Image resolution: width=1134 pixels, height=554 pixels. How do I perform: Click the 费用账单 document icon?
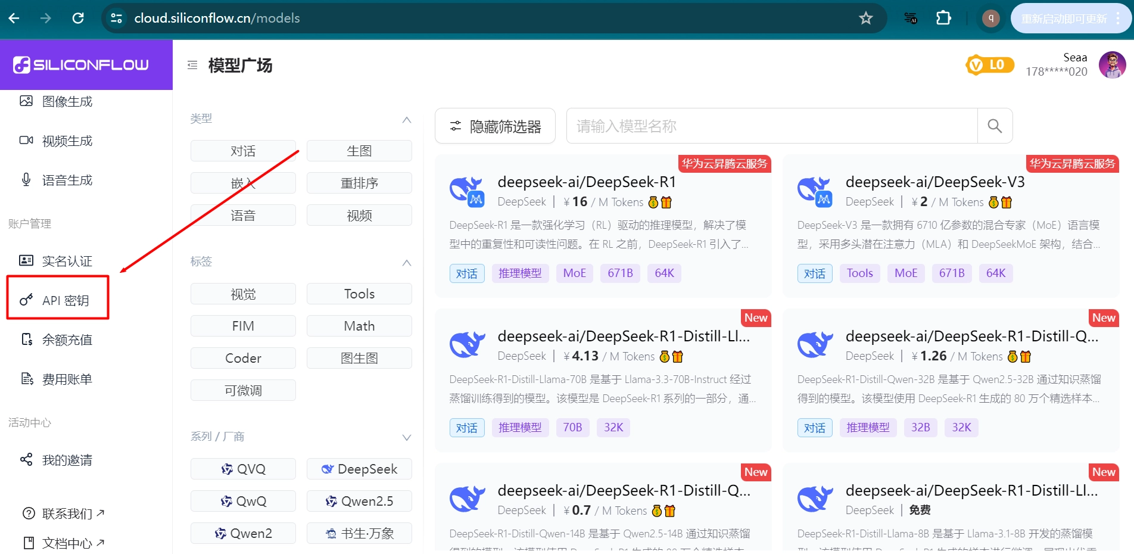click(27, 379)
